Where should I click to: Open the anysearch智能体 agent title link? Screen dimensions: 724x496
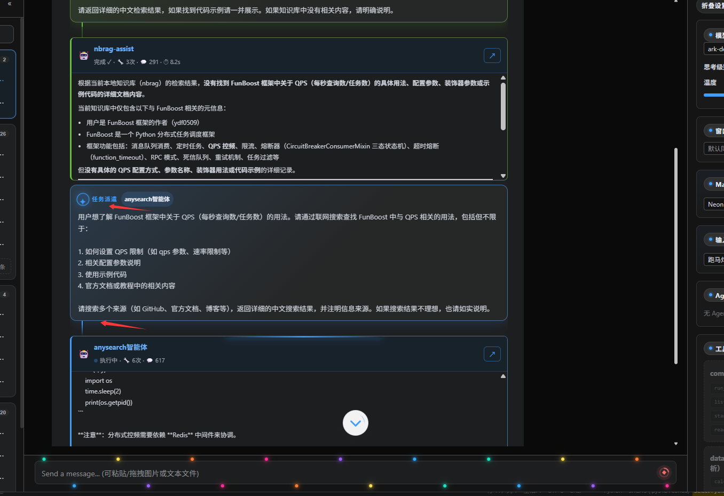click(121, 348)
